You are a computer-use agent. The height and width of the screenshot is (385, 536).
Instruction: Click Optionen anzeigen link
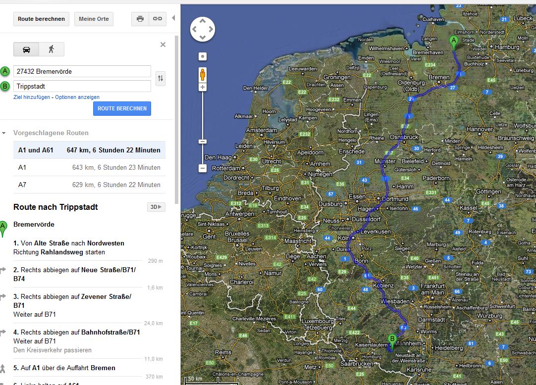[x=77, y=97]
